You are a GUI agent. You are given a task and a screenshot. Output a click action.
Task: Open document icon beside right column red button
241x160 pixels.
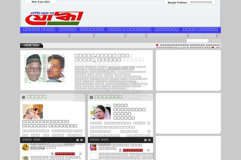[120, 150]
